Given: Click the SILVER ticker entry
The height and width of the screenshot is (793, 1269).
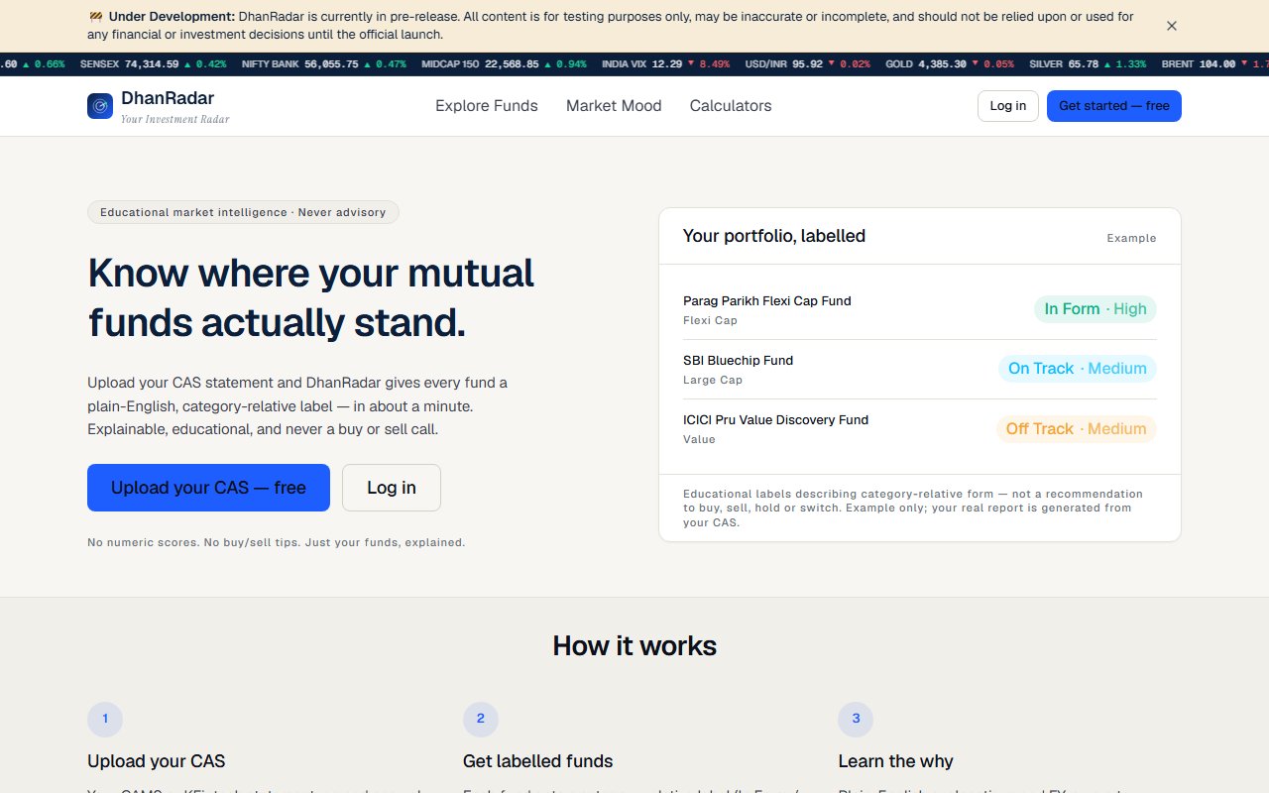Looking at the screenshot, I should pos(1088,64).
